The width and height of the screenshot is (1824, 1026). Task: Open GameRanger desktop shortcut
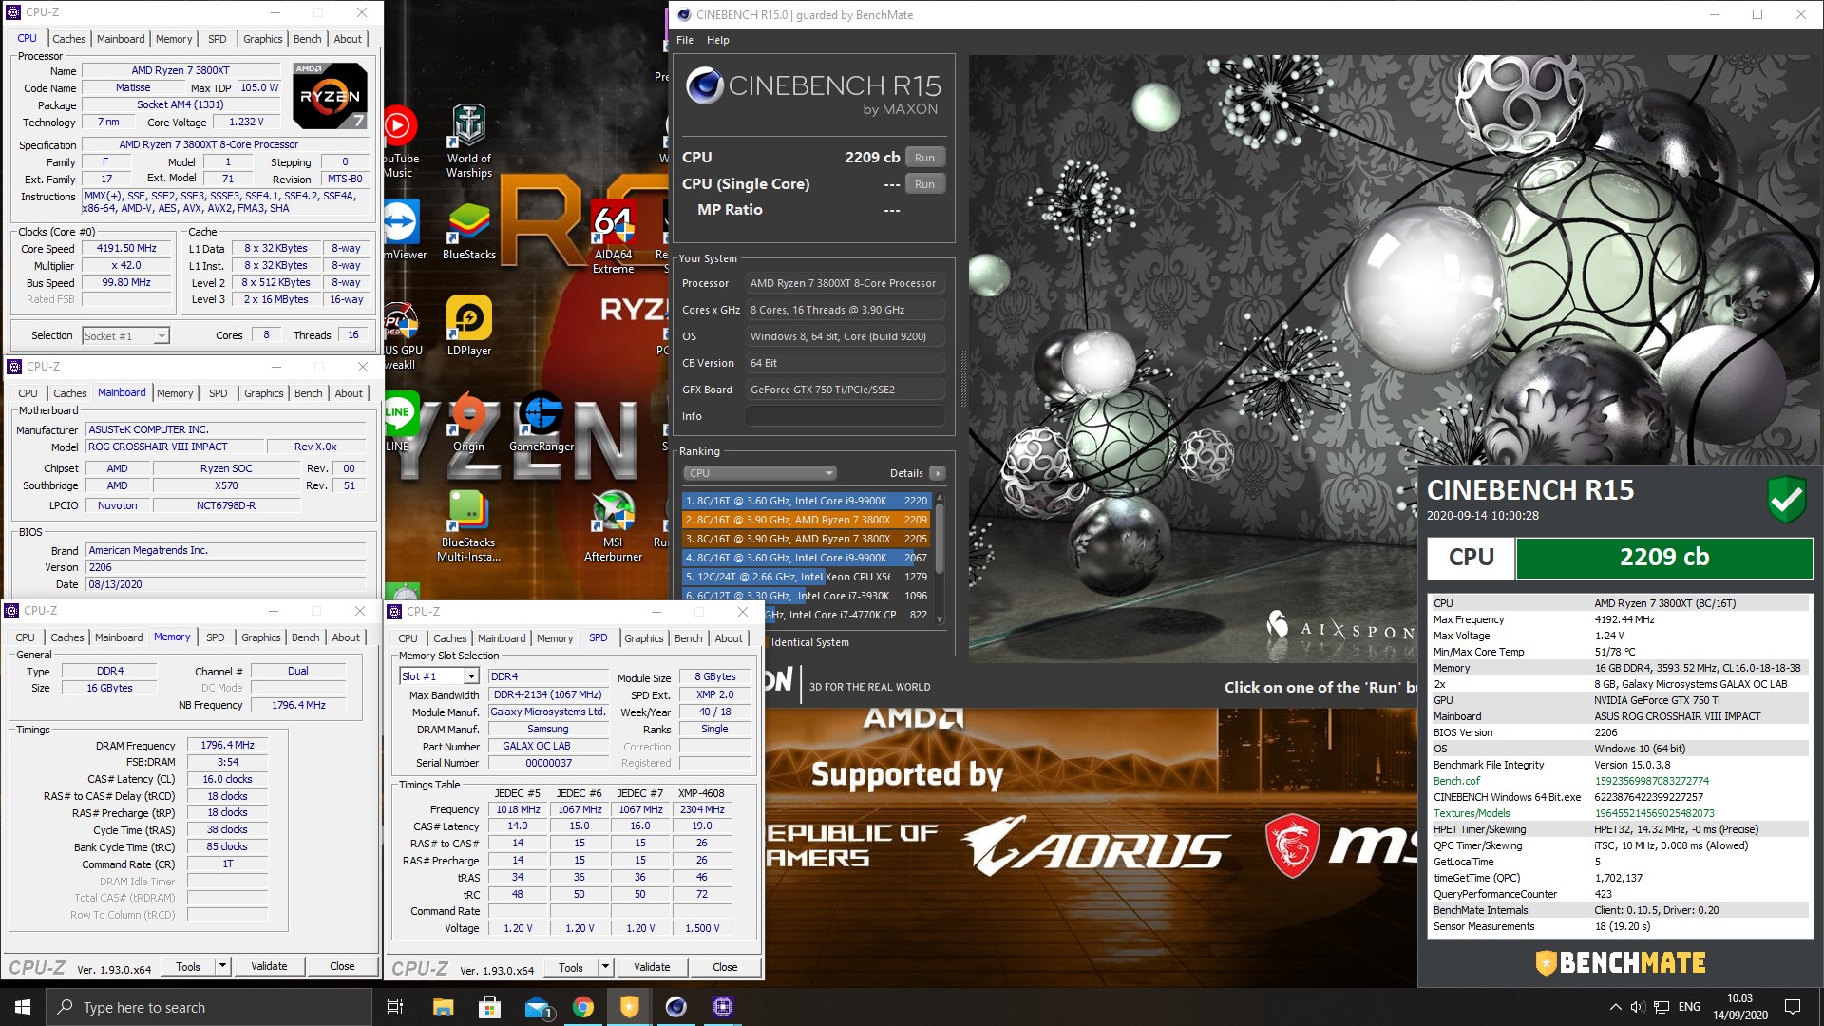click(541, 423)
